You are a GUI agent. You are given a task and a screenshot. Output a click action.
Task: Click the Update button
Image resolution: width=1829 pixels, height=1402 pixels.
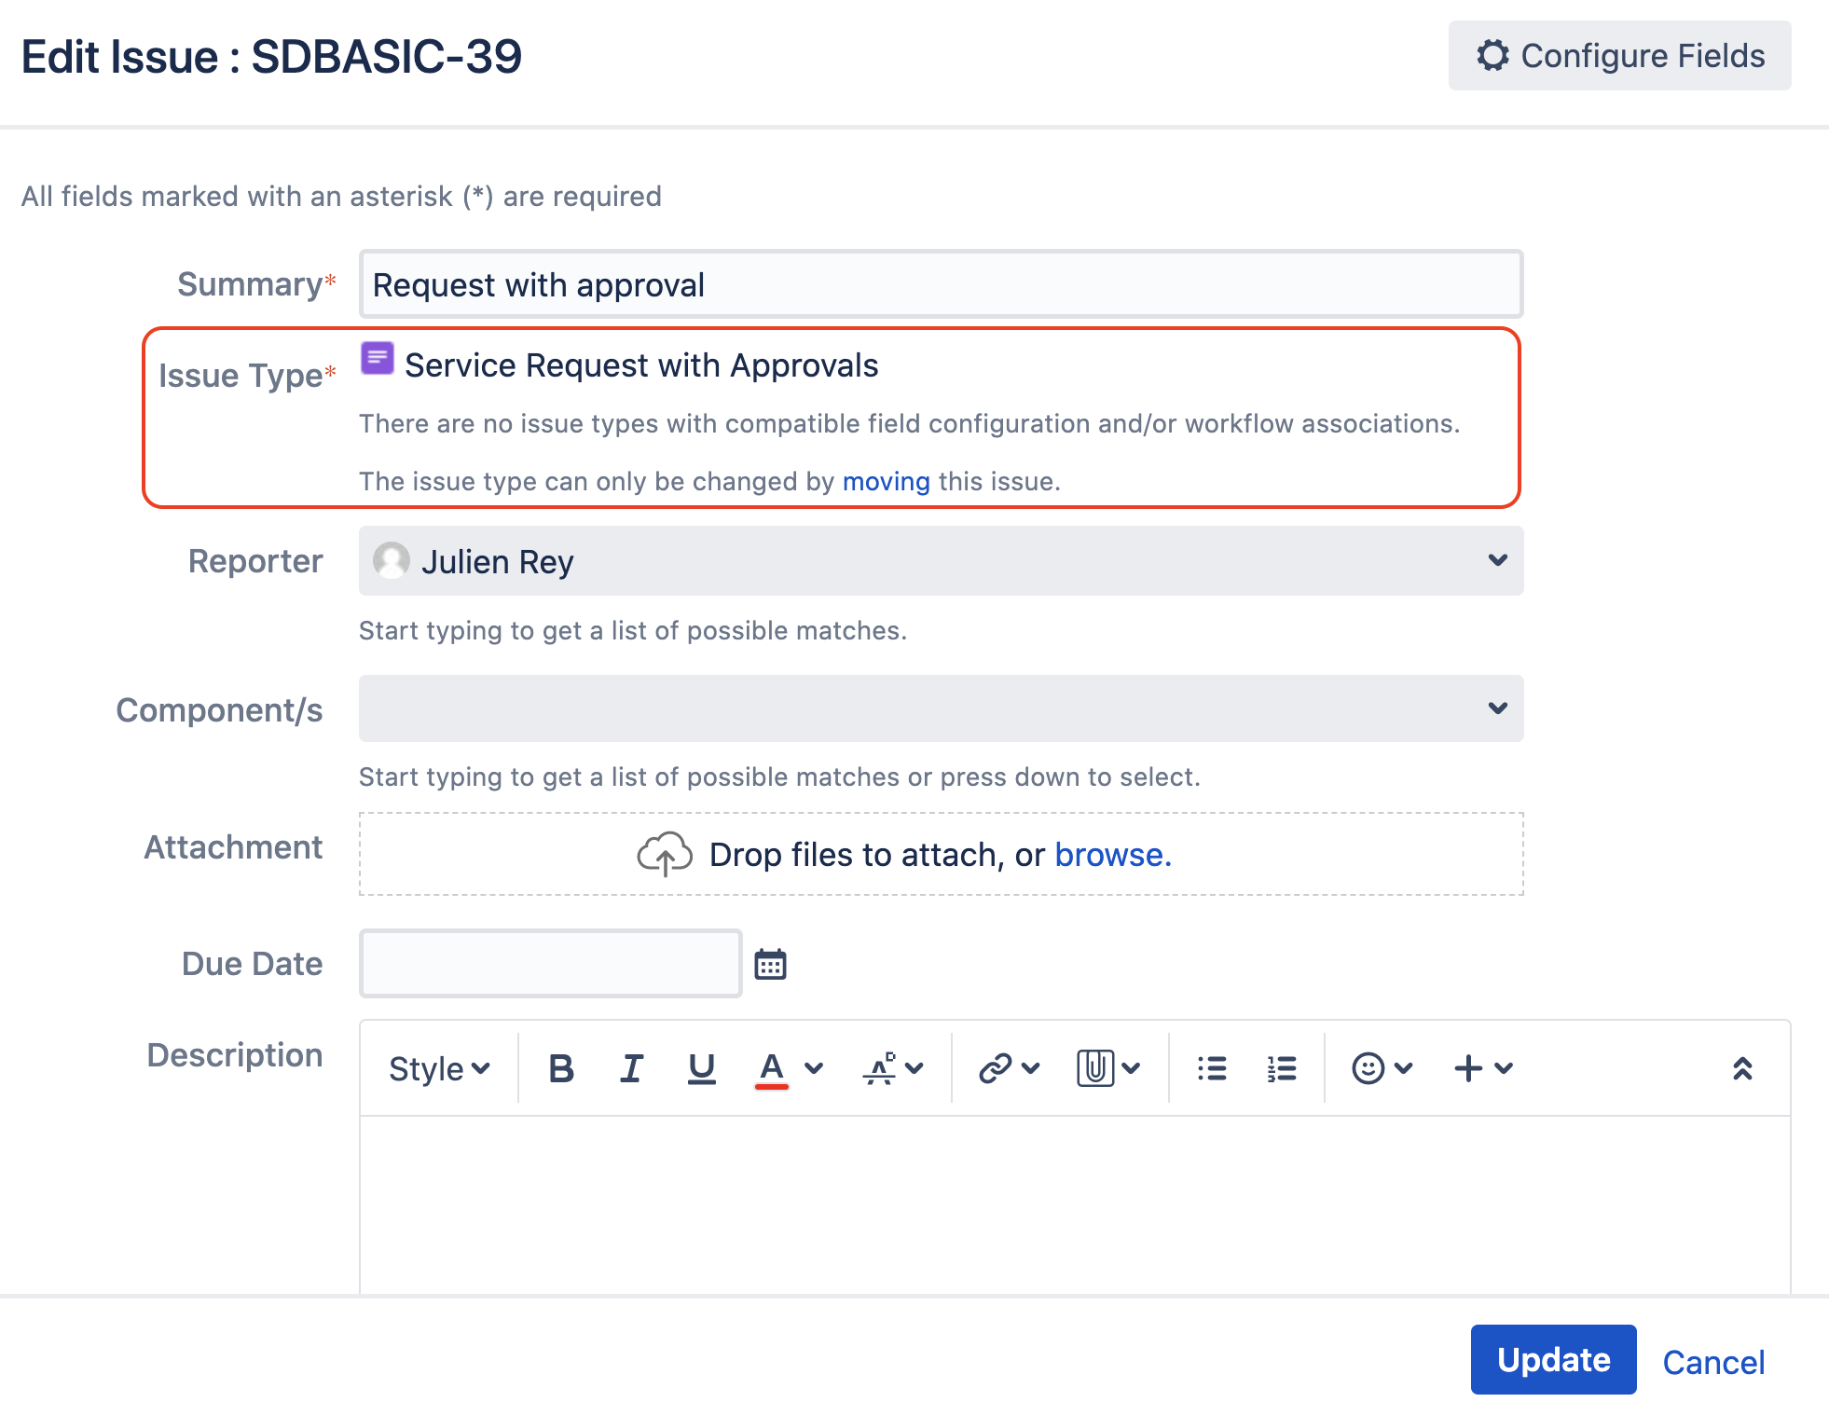tap(1553, 1360)
